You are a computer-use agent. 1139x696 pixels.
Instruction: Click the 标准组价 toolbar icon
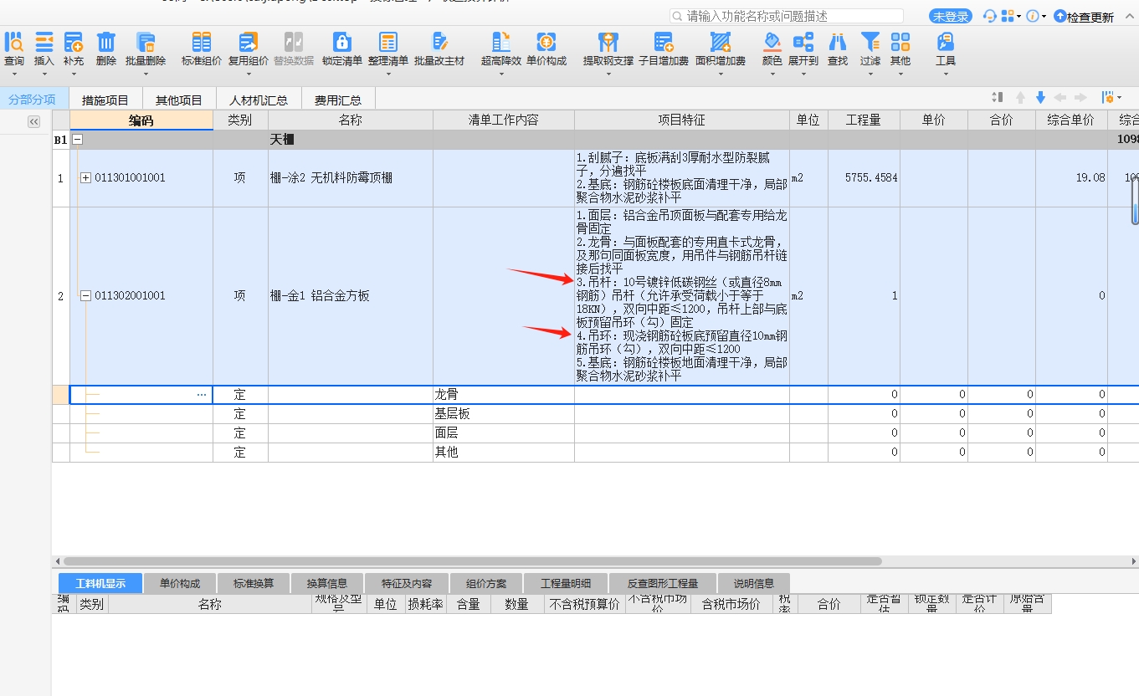click(x=202, y=42)
